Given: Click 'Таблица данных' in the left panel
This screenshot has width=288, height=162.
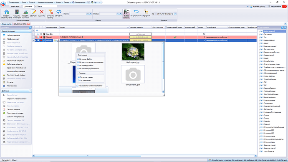Looking at the screenshot, I should click(13, 35).
